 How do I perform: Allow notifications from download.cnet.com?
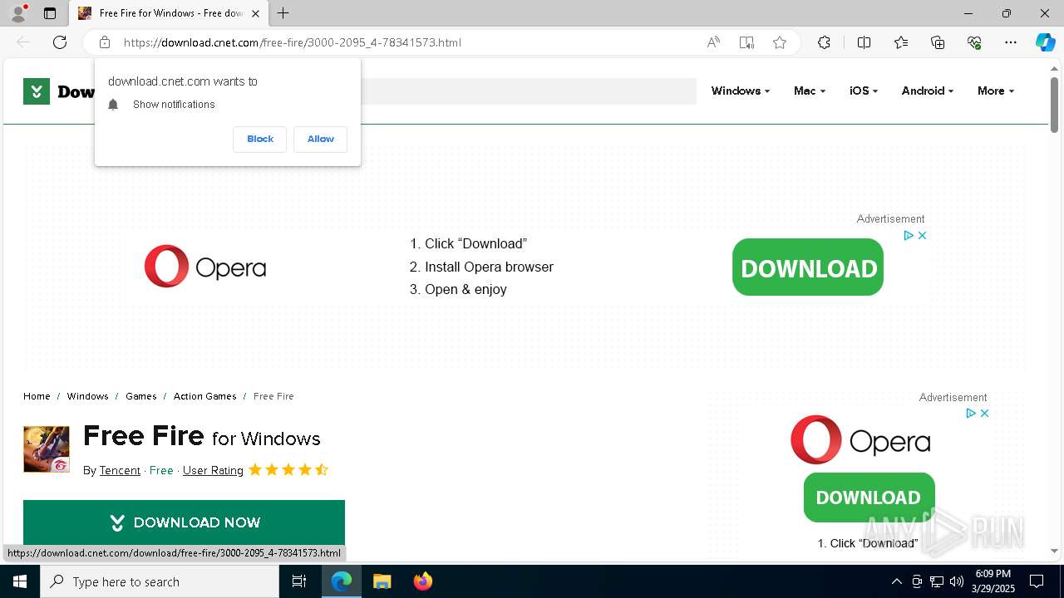coord(321,139)
